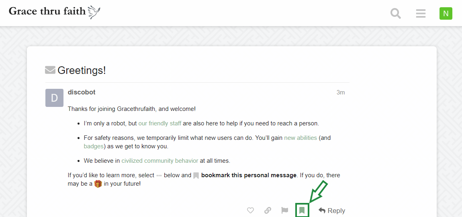The width and height of the screenshot is (462, 217).
Task: Click the dove icon in header
Action: point(94,12)
